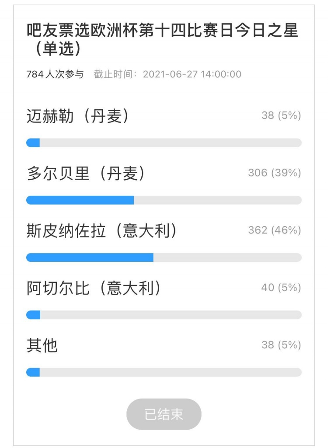Click the 截止时间 2021-06-27 deadline text

pyautogui.click(x=167, y=74)
